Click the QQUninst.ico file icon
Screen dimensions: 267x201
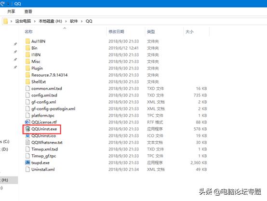click(x=27, y=136)
